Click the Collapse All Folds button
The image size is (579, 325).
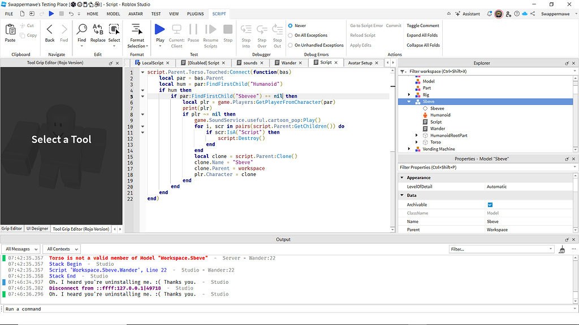pos(422,45)
